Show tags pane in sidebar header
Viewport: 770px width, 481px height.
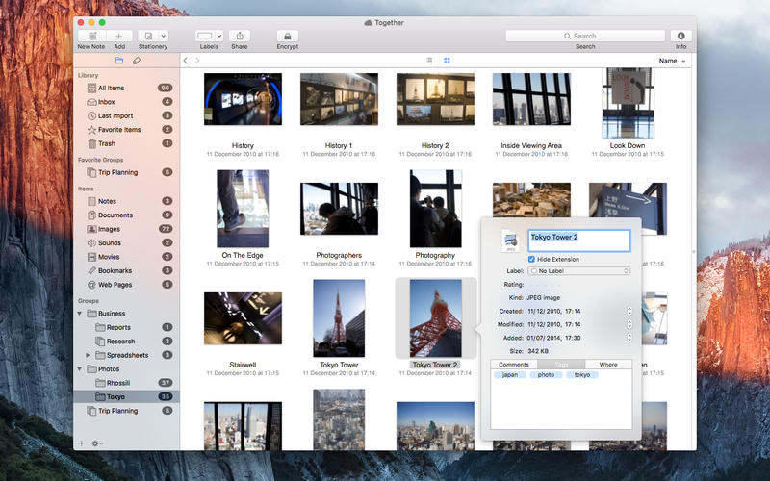click(136, 61)
